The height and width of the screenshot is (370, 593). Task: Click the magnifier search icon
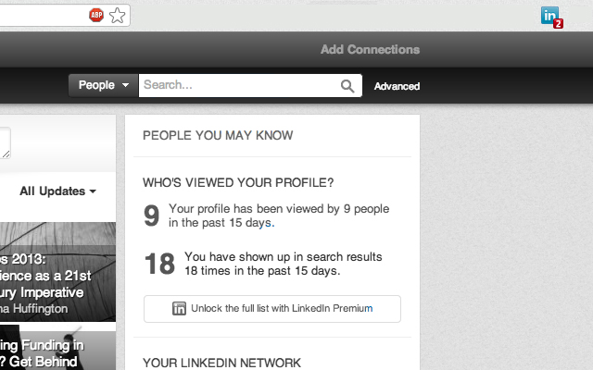[x=347, y=86]
